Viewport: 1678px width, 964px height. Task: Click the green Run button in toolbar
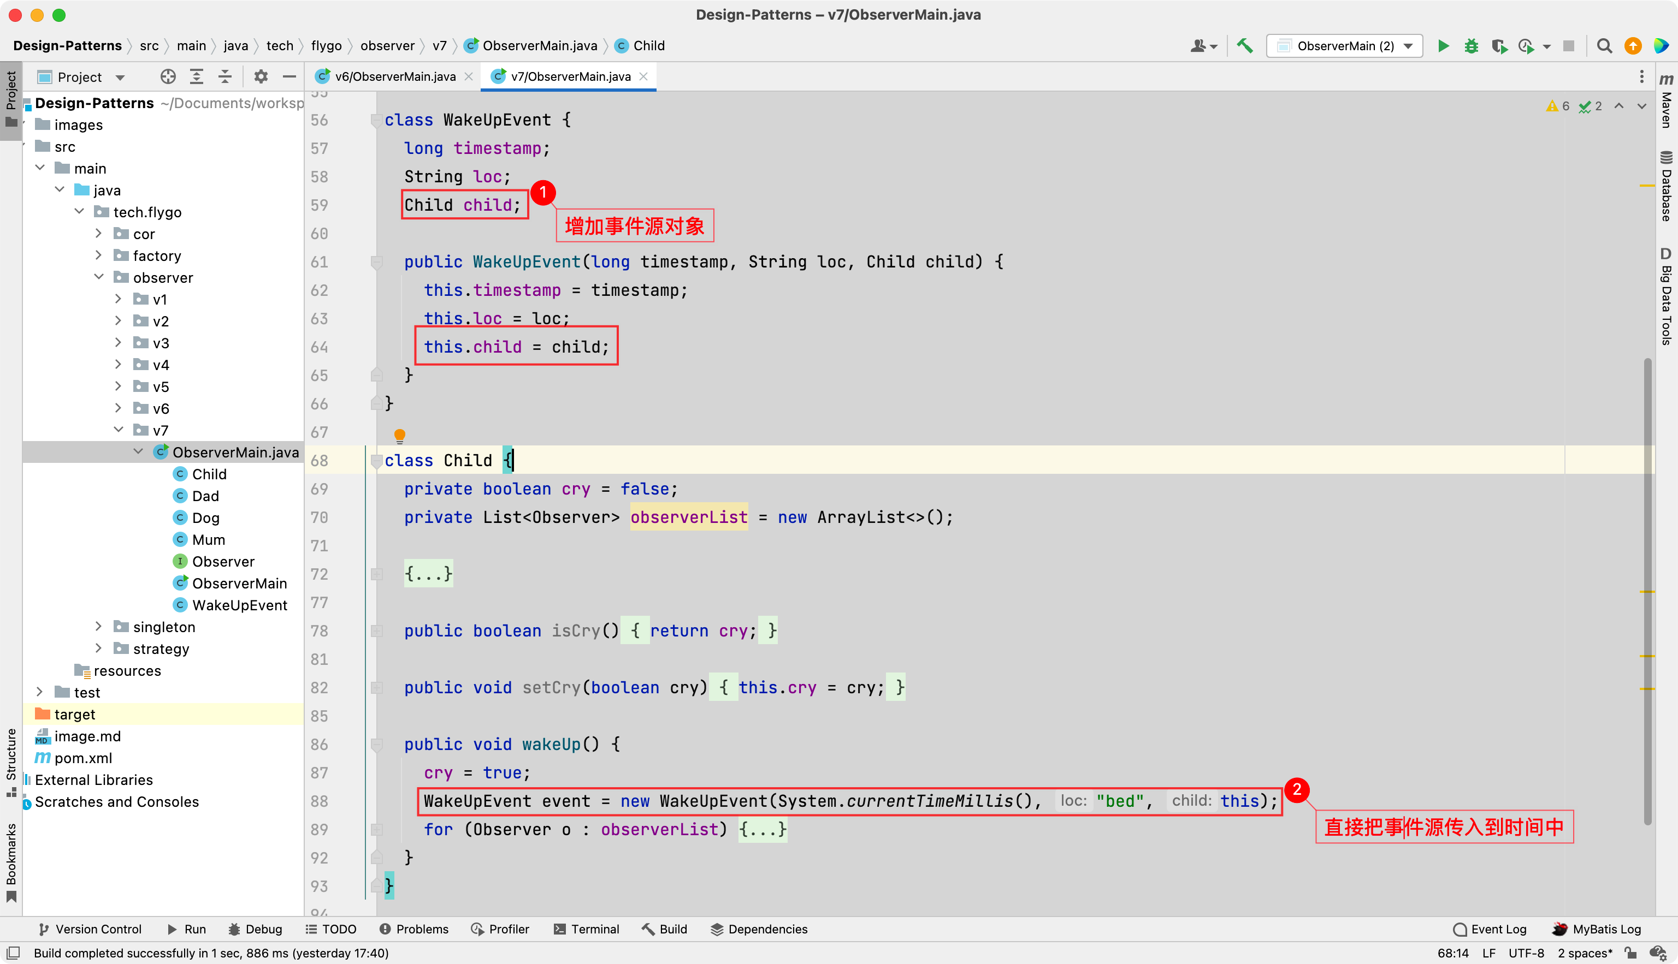(x=1443, y=46)
